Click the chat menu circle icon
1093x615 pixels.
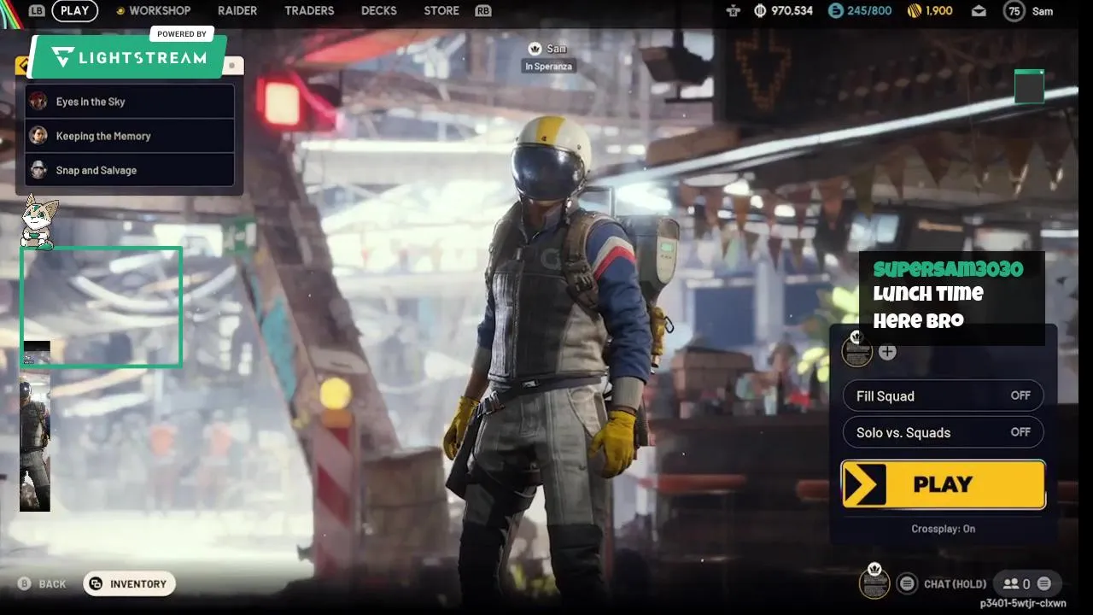point(907,583)
